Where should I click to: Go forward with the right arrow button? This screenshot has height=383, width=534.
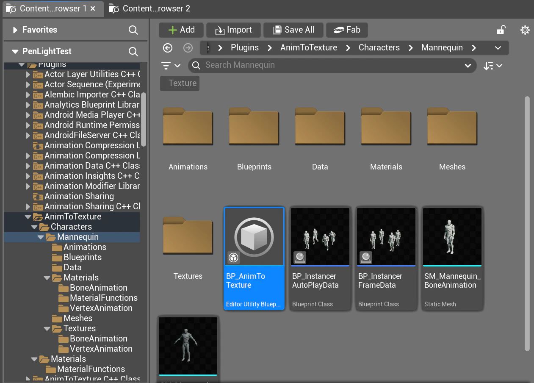click(x=188, y=48)
